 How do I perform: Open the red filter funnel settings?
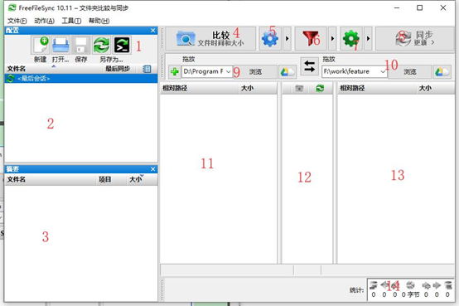(x=311, y=39)
